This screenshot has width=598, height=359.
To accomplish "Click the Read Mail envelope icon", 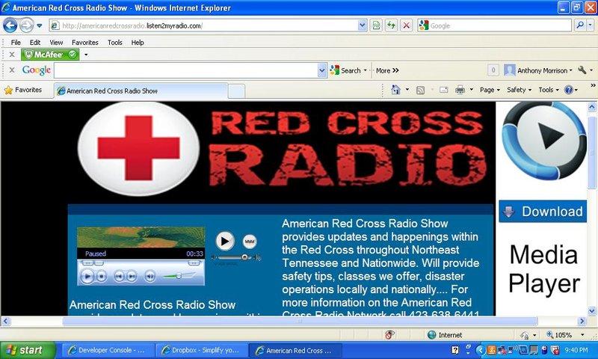I will 443,90.
